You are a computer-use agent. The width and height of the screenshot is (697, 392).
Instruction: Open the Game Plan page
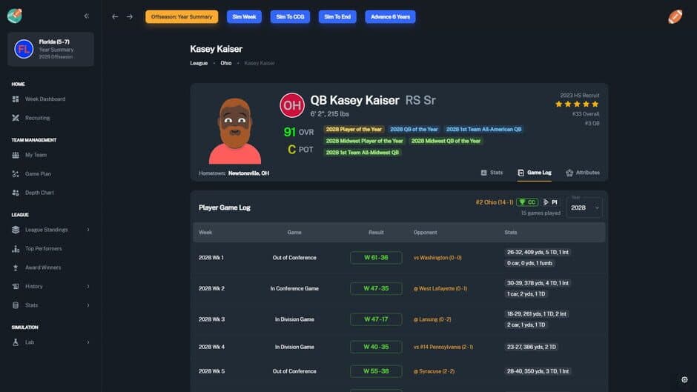tap(38, 174)
